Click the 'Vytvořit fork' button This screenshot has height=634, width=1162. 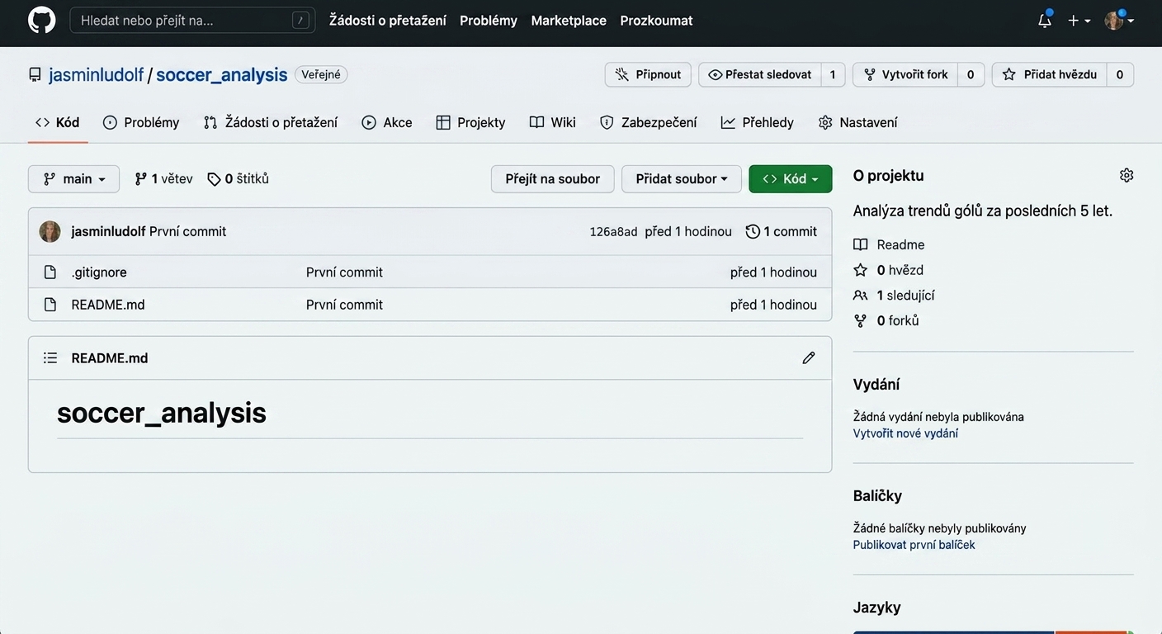905,74
